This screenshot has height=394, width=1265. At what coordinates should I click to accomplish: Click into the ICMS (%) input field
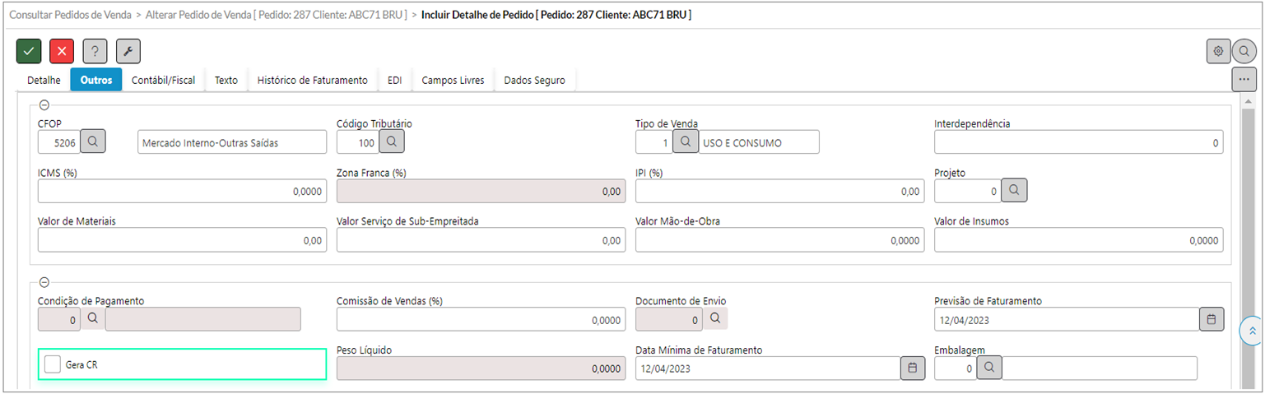(182, 191)
